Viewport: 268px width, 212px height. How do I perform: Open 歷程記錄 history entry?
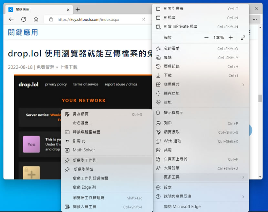tap(201, 66)
